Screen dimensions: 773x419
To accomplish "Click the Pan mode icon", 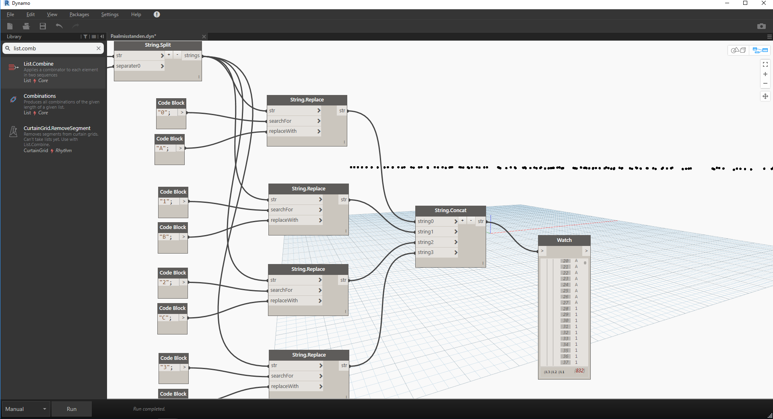I will 765,96.
